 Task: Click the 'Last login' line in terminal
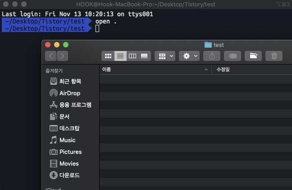pos(78,14)
